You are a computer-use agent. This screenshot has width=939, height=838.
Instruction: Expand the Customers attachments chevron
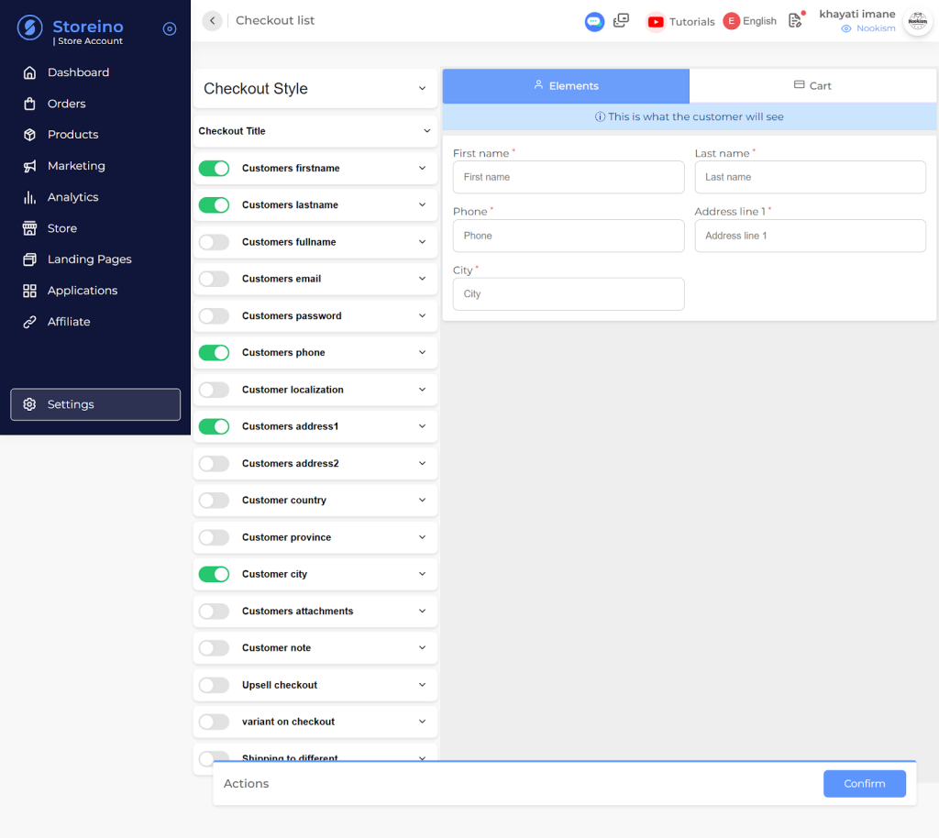tap(422, 611)
